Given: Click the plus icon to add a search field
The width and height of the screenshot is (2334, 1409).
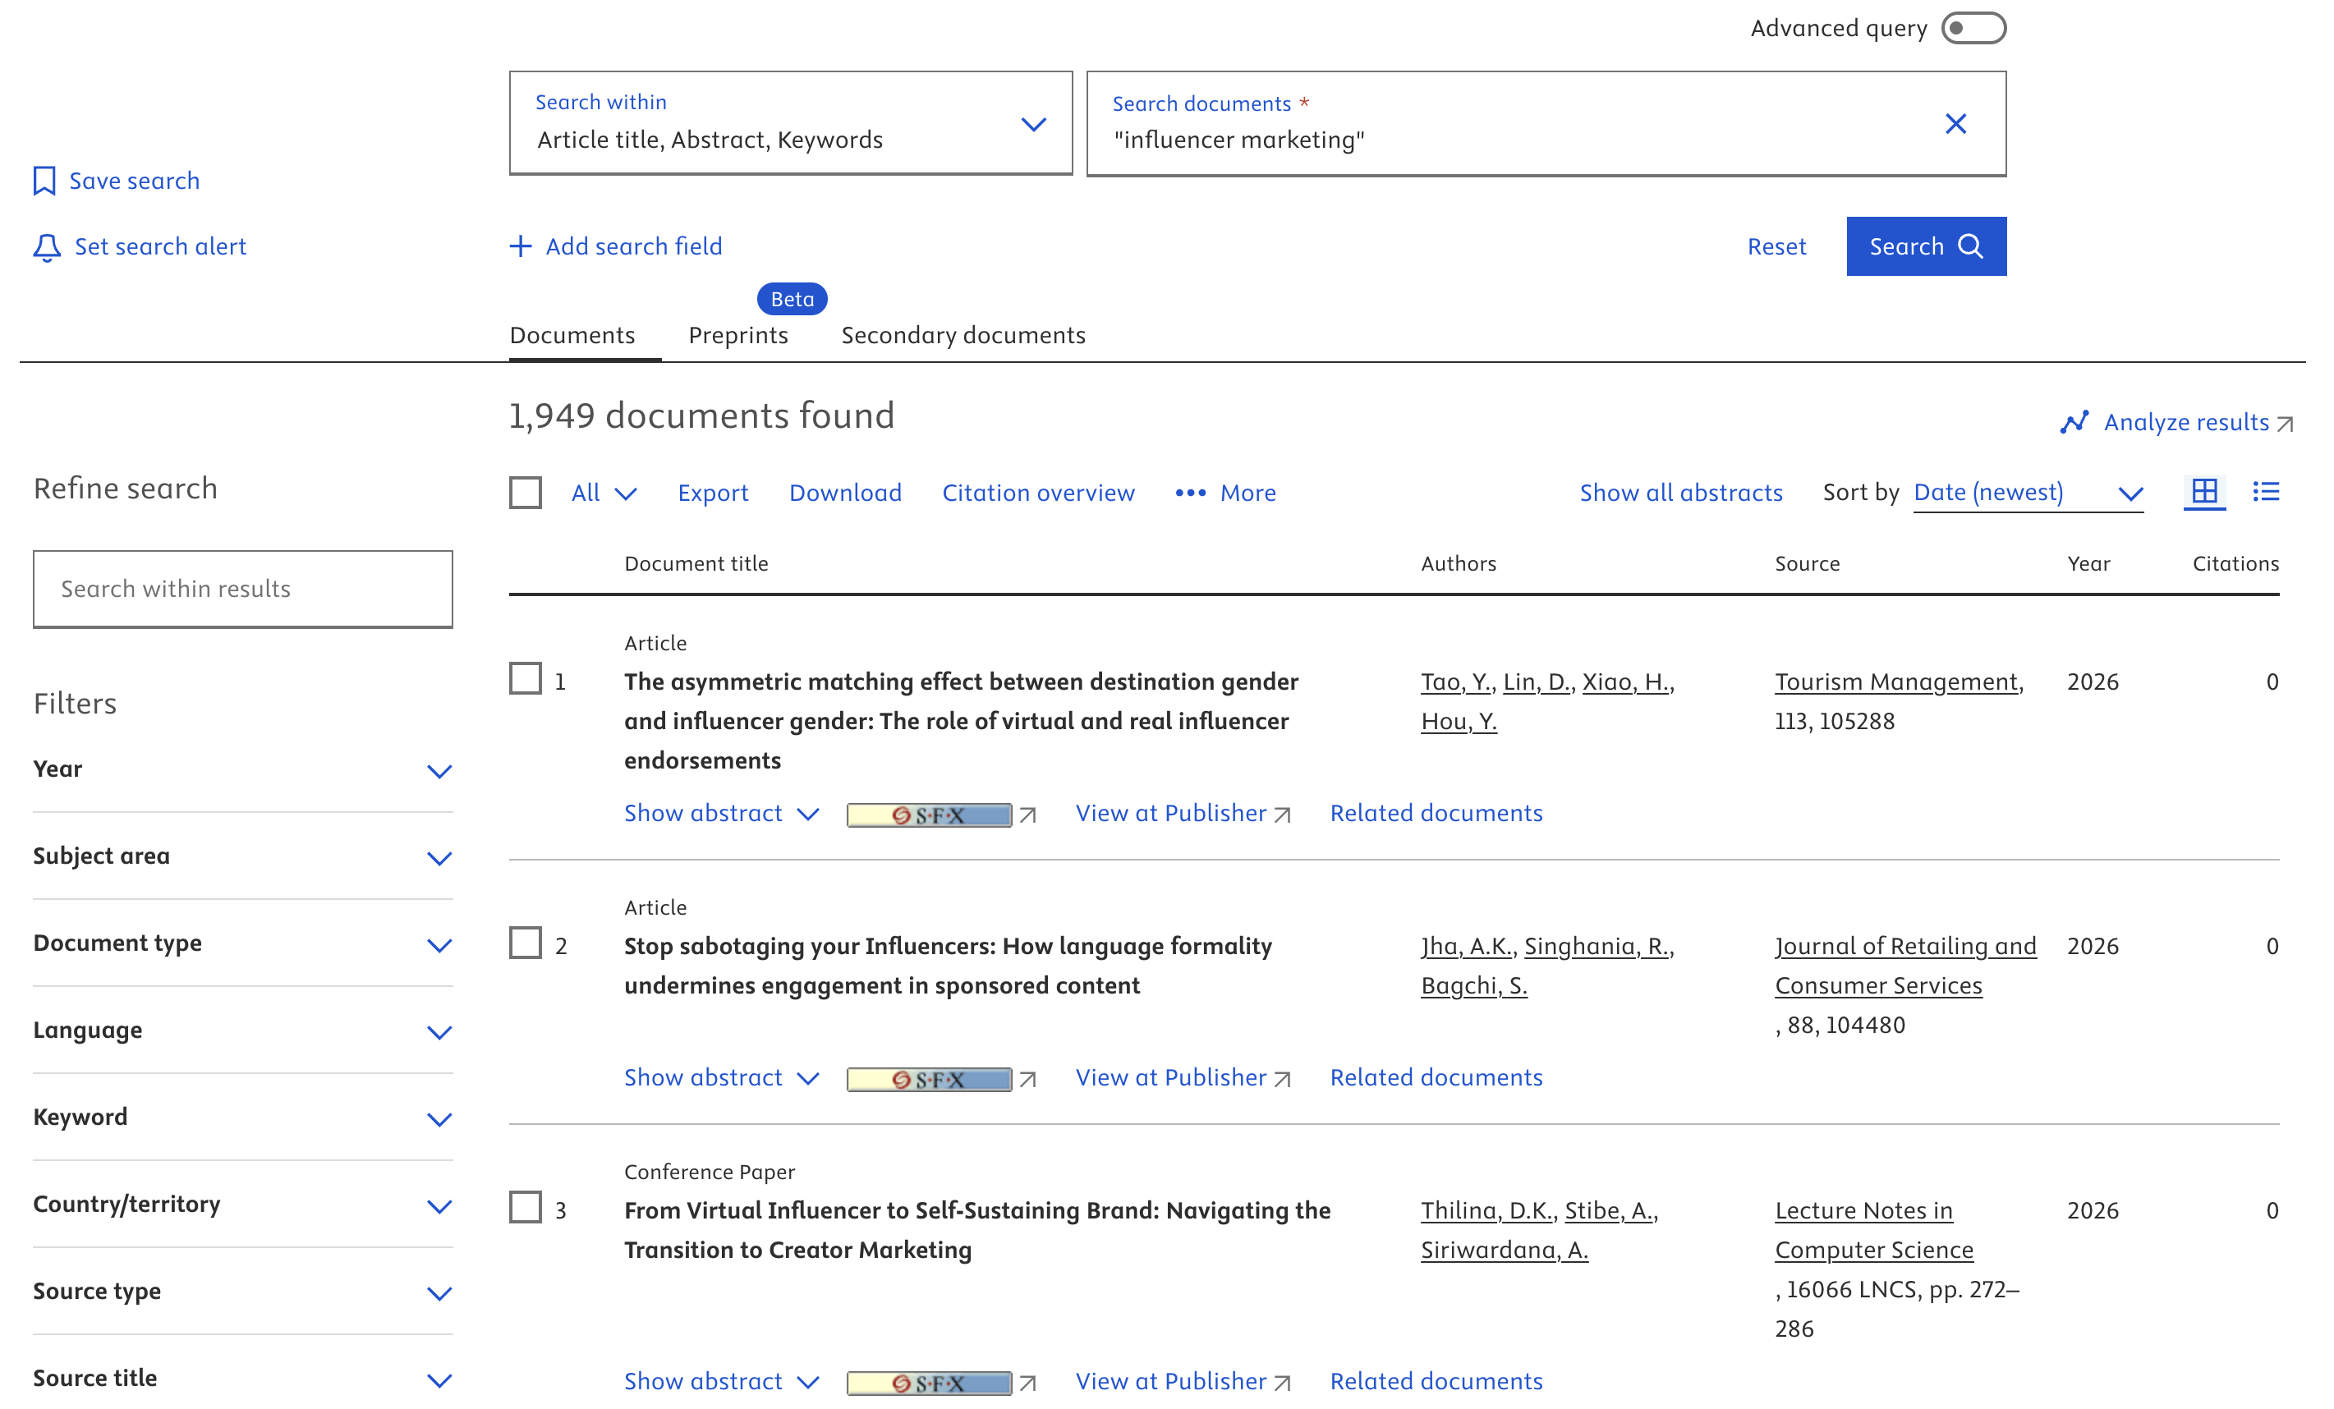Looking at the screenshot, I should tap(520, 246).
